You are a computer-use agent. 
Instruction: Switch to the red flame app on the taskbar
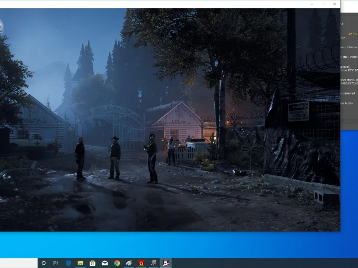(141, 263)
